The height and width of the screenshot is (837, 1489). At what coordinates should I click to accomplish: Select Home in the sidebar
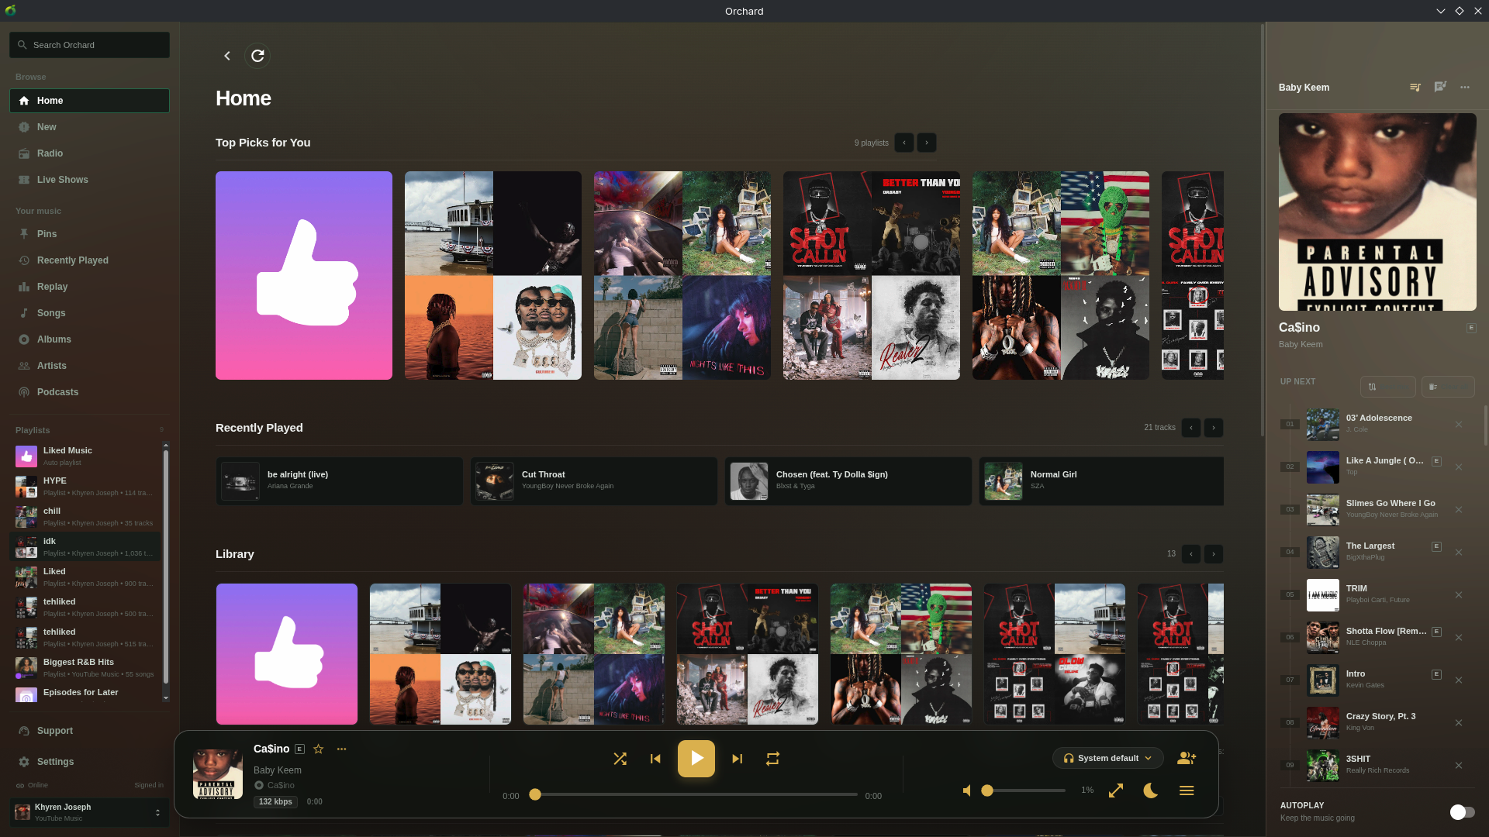click(x=89, y=101)
